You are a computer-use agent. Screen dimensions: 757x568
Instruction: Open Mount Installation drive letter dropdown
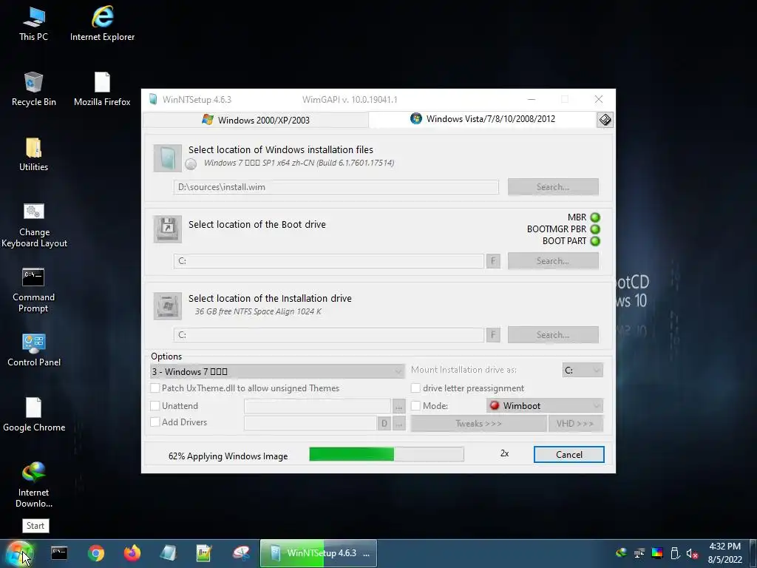coord(583,371)
